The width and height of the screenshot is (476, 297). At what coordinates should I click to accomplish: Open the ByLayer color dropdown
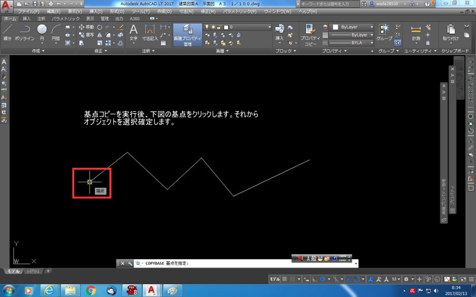352,27
